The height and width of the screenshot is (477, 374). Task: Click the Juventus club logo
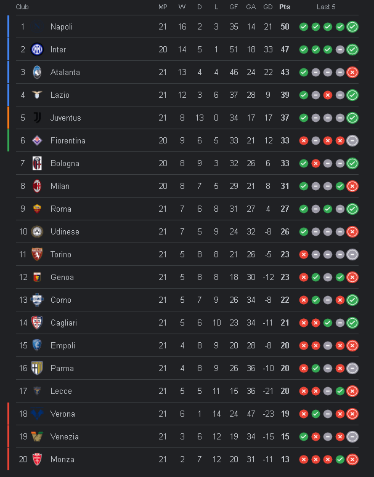tap(37, 118)
